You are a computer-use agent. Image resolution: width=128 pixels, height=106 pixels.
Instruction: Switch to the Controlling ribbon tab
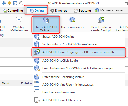click(x=13, y=11)
